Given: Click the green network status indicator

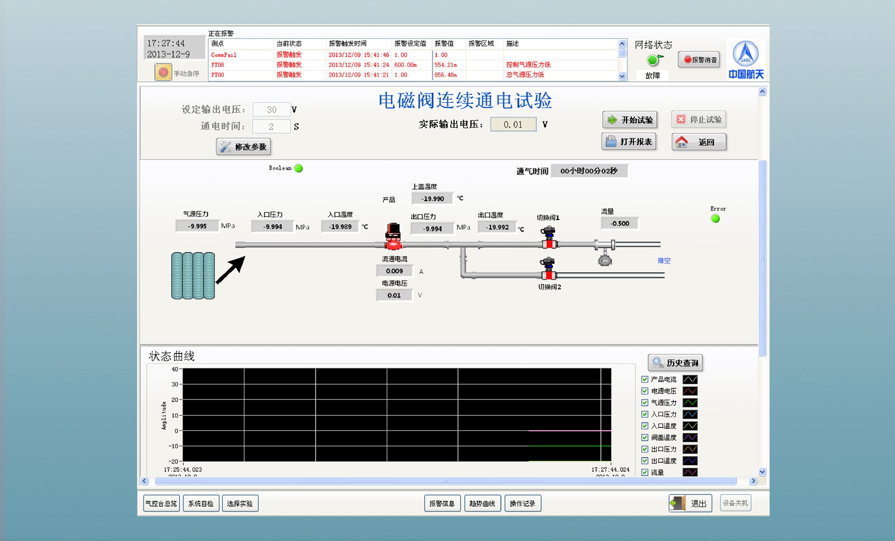Looking at the screenshot, I should pyautogui.click(x=653, y=60).
